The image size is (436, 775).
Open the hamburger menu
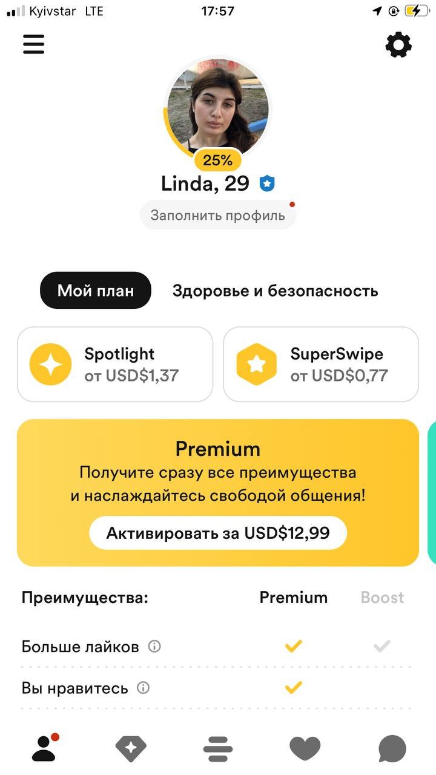click(34, 44)
